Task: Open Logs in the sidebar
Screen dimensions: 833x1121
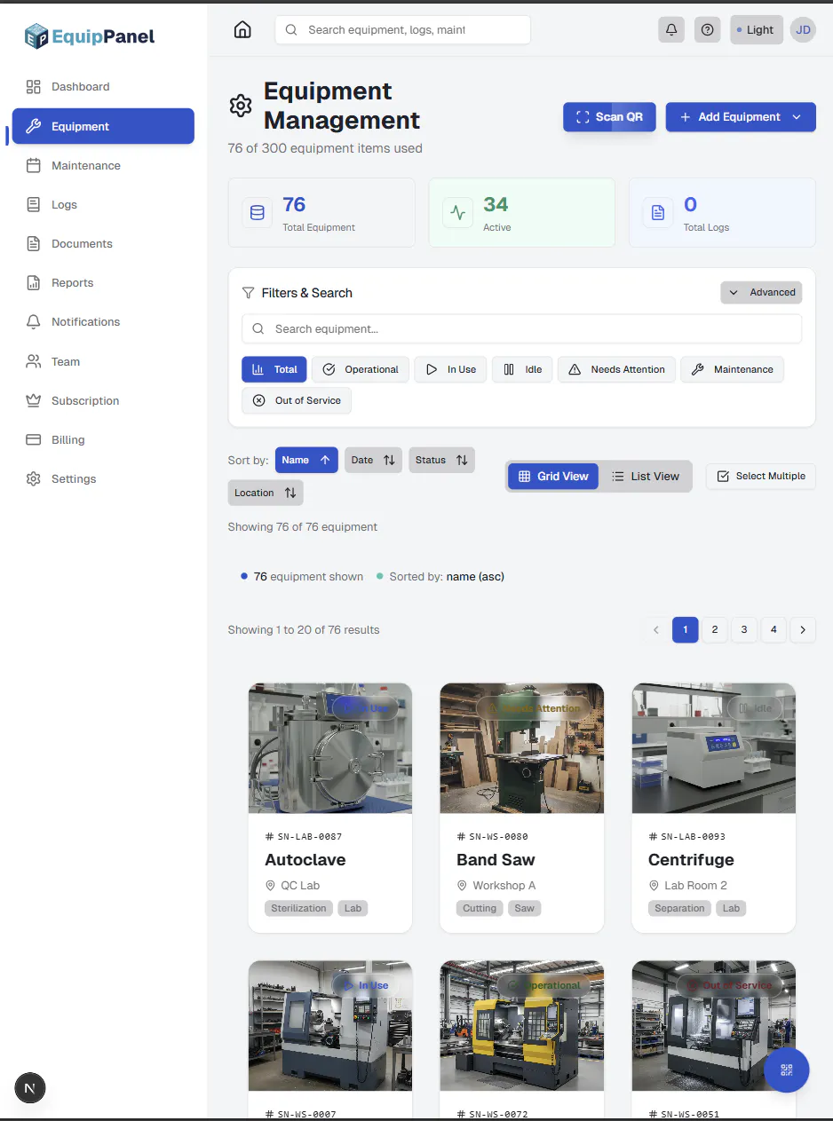Action: coord(103,205)
